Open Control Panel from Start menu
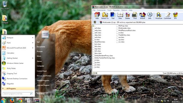Screen dimensions: 183x103 (42, 71)
